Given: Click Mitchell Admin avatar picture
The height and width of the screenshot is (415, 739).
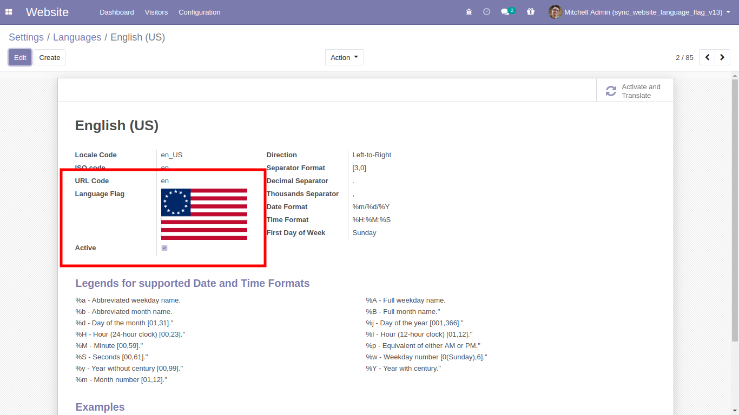Looking at the screenshot, I should click(555, 12).
